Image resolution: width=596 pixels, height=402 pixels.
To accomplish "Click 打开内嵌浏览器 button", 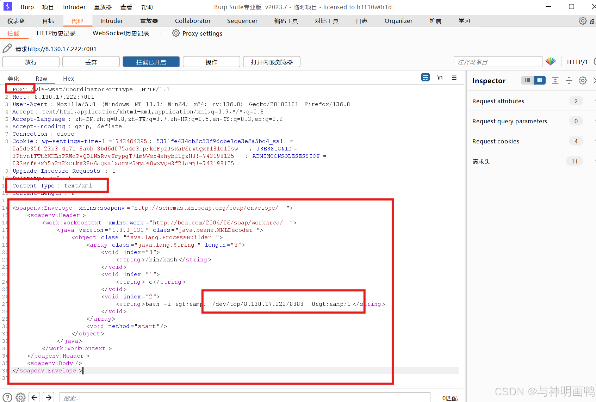I will click(272, 62).
